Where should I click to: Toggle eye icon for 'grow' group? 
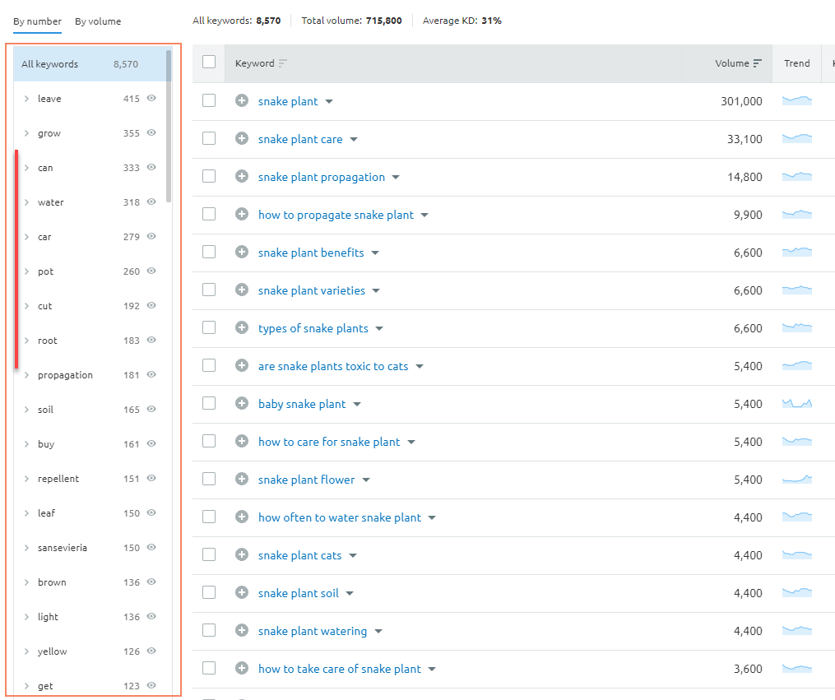pos(151,132)
